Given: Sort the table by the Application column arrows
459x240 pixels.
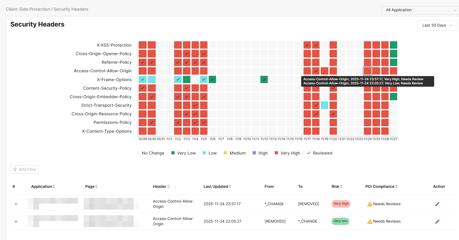Looking at the screenshot, I should (54, 187).
